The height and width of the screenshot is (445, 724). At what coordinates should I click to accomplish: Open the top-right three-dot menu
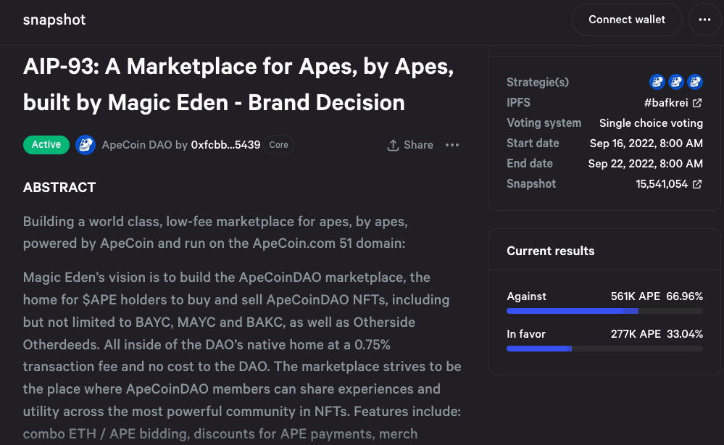(704, 20)
